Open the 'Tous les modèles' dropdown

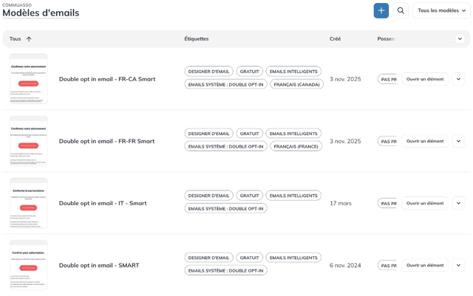tap(441, 10)
